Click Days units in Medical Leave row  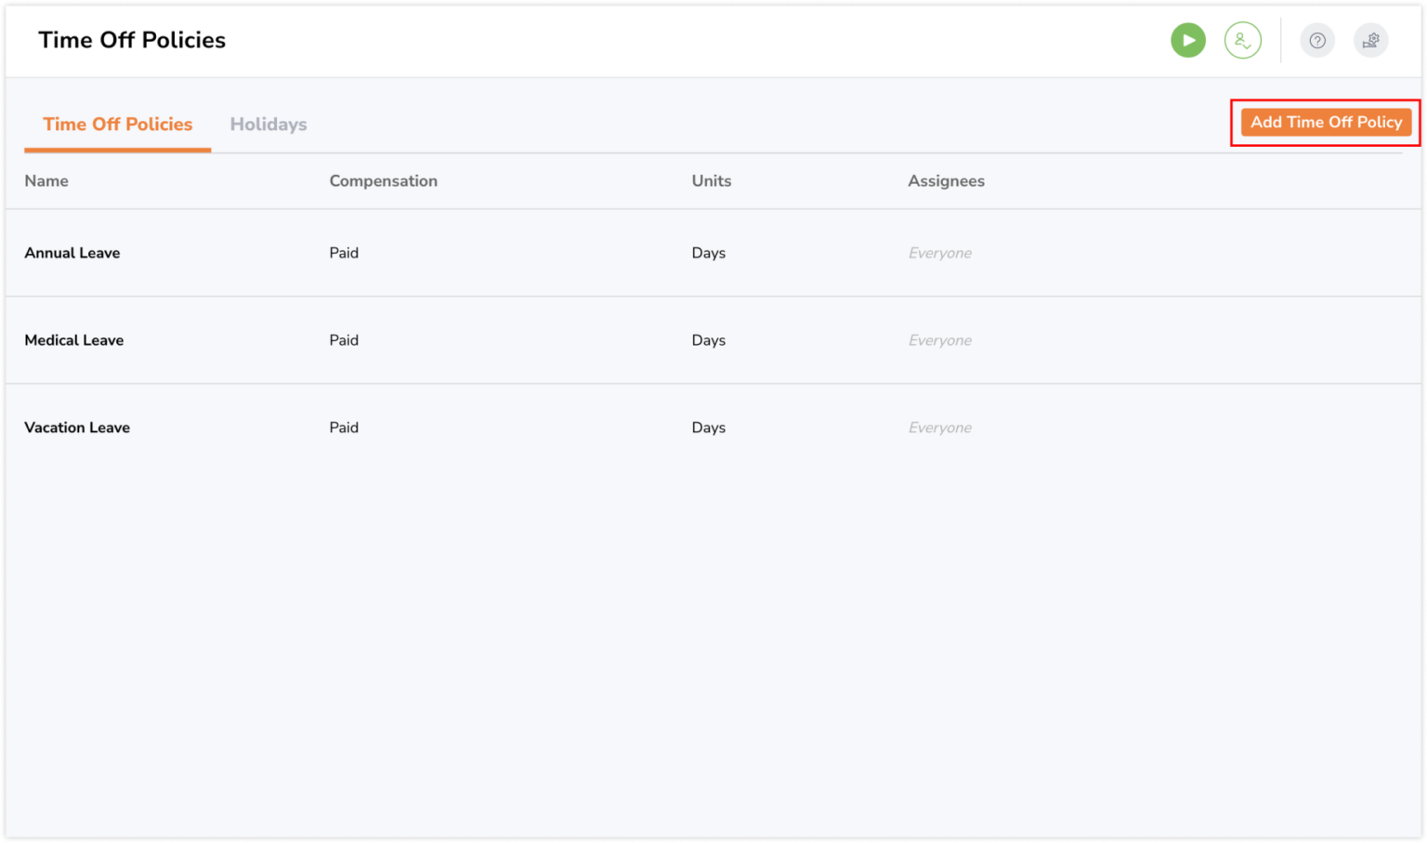pos(708,340)
